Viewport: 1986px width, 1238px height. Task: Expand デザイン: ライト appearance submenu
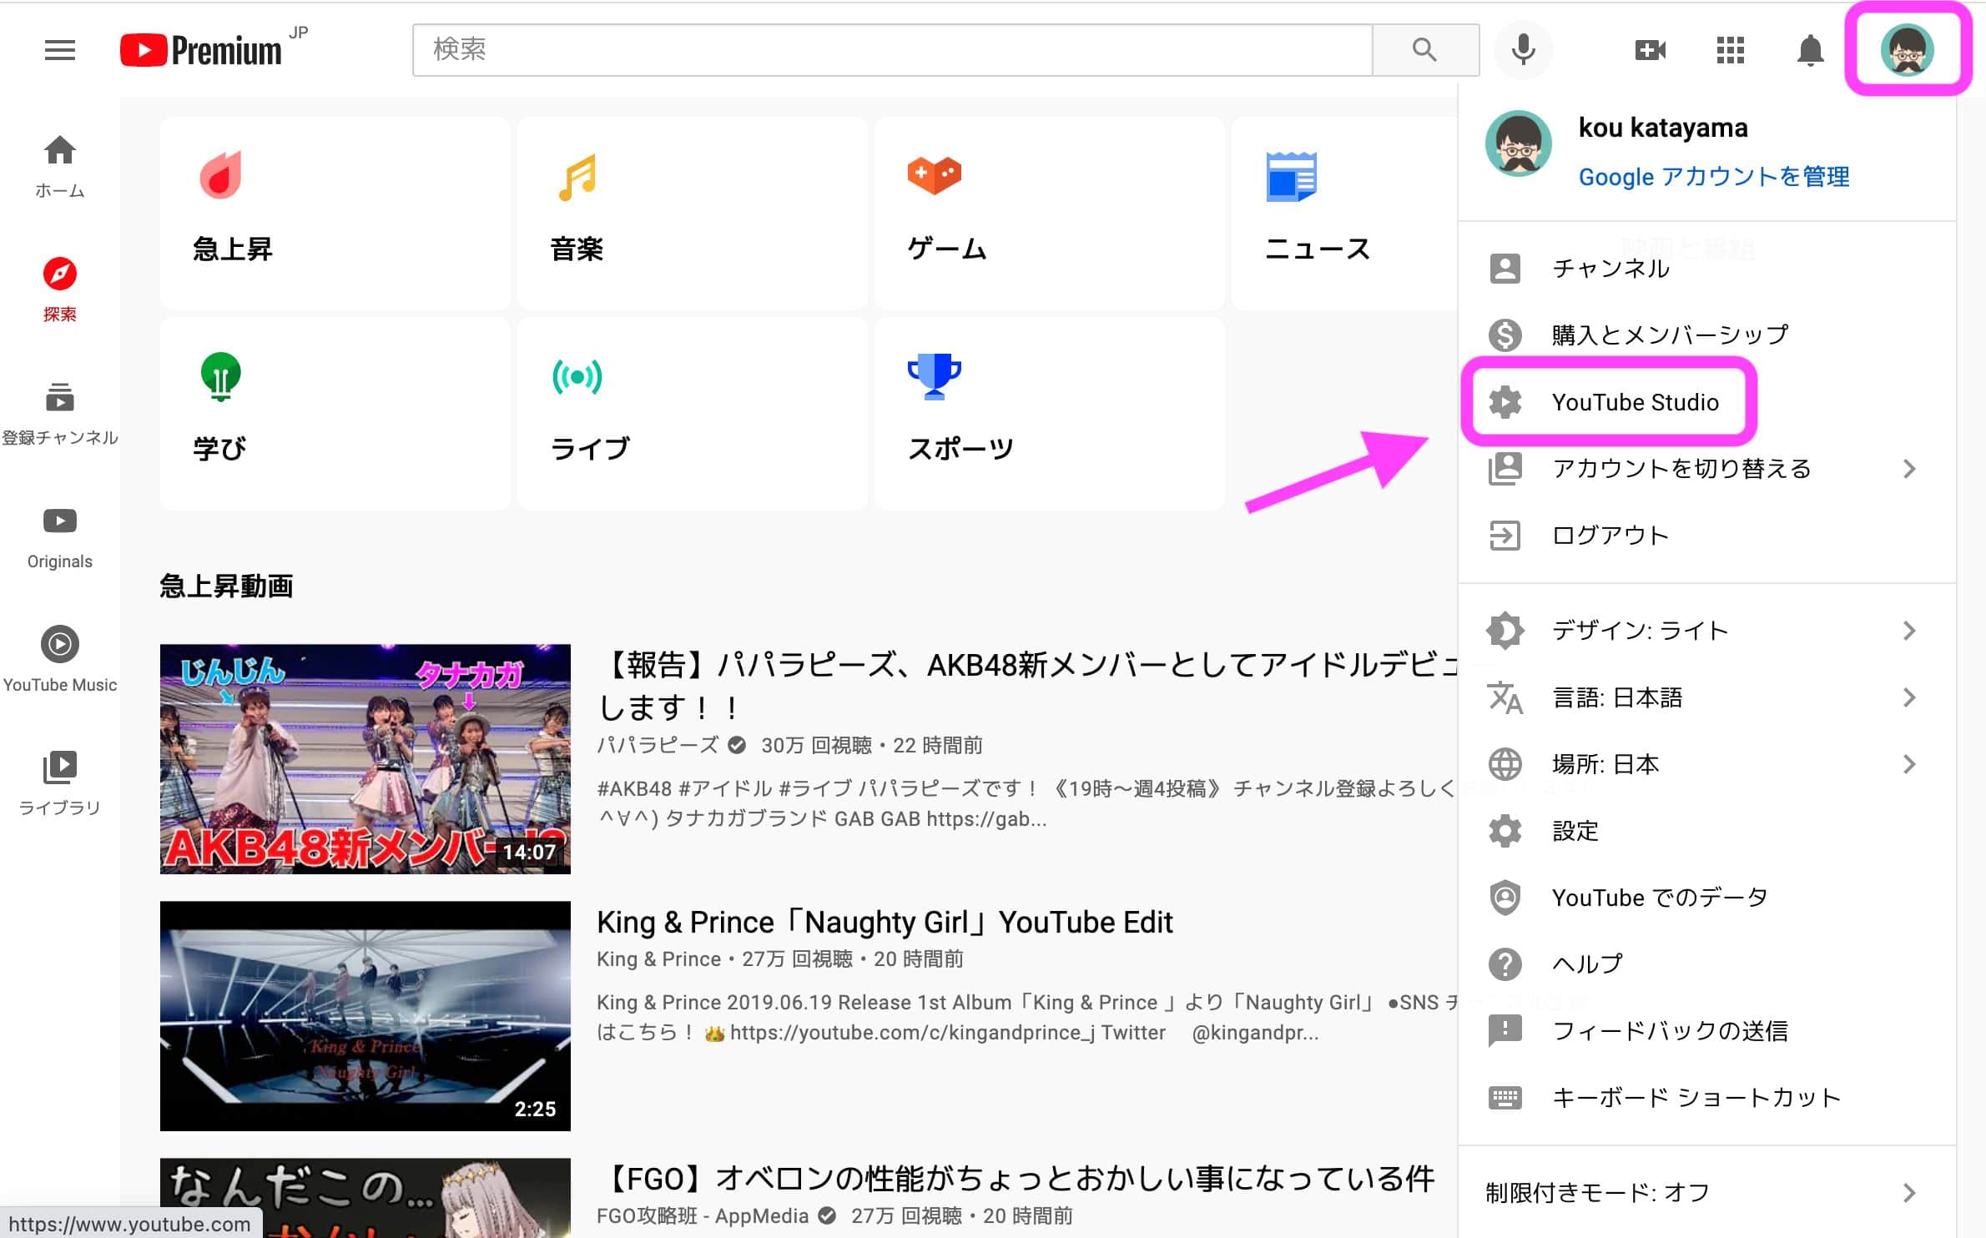(1706, 631)
